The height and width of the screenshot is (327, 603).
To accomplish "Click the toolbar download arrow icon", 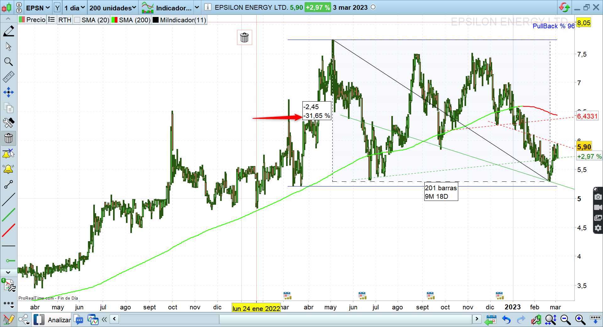I will pyautogui.click(x=595, y=320).
